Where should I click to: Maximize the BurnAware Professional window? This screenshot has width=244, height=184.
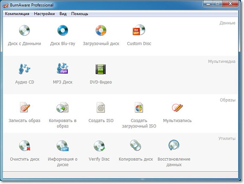tap(218, 3)
